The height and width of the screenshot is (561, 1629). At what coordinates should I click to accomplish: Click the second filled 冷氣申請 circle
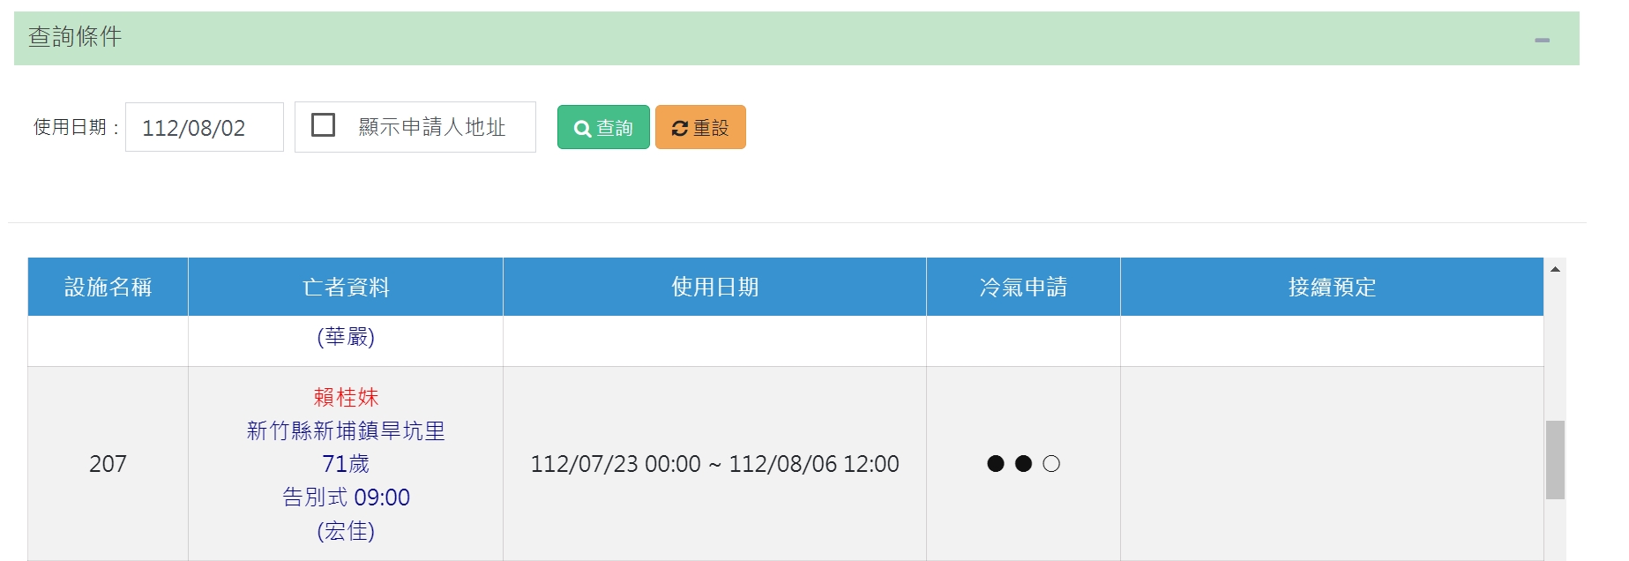[x=1023, y=464]
